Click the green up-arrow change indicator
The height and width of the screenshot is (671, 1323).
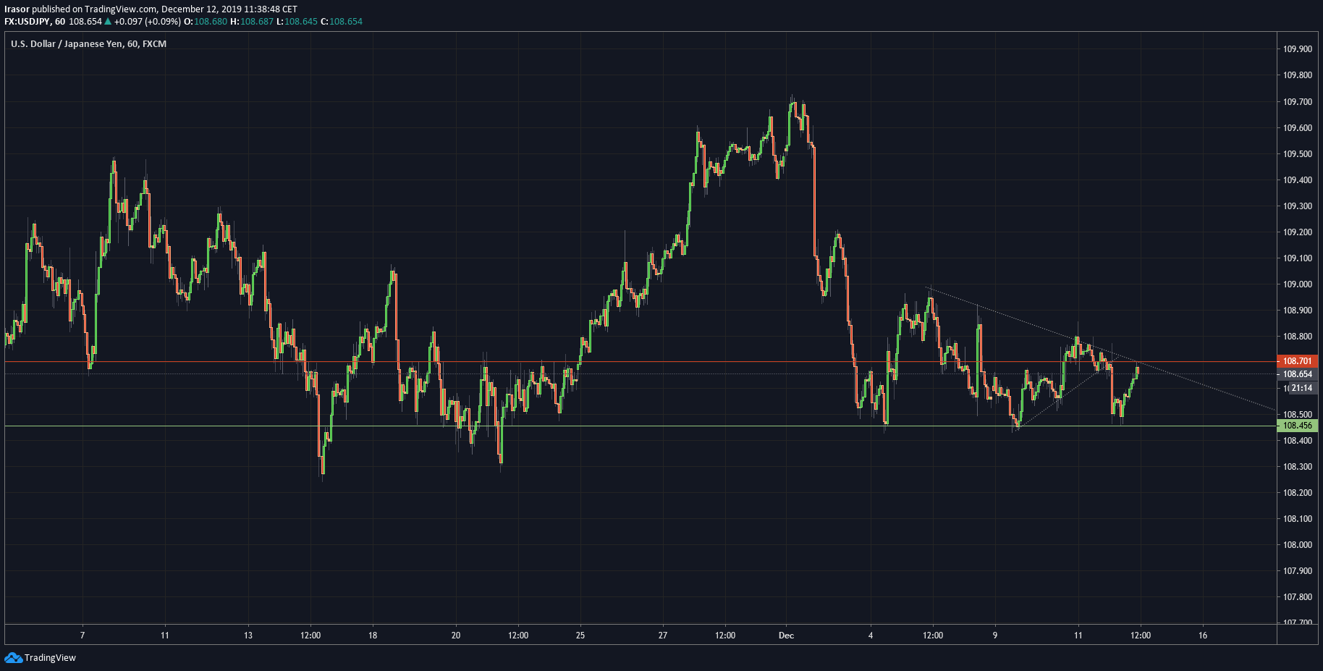(108, 21)
